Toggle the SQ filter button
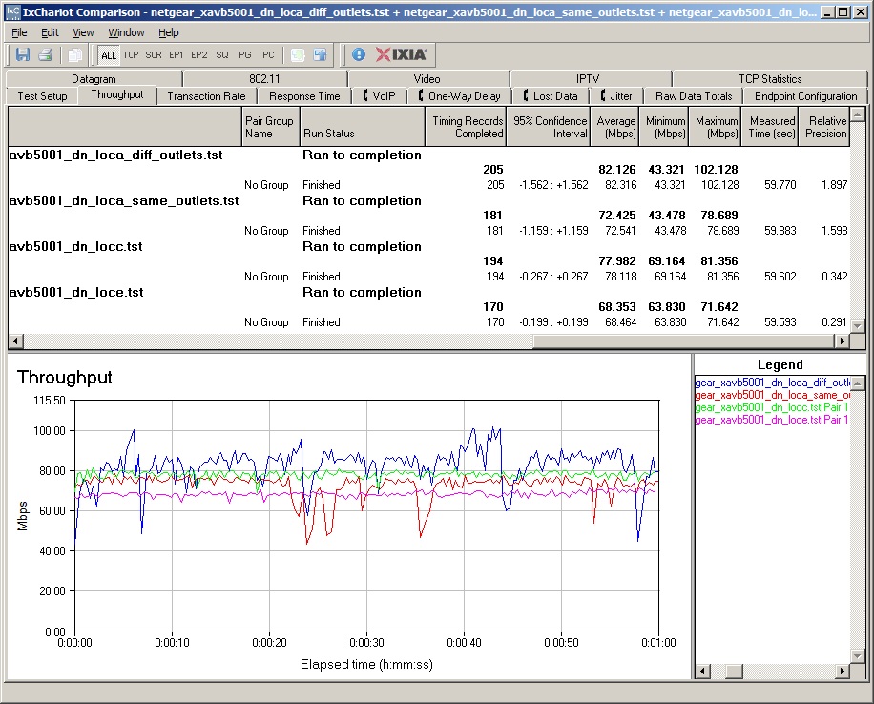The width and height of the screenshot is (874, 704). pyautogui.click(x=222, y=55)
